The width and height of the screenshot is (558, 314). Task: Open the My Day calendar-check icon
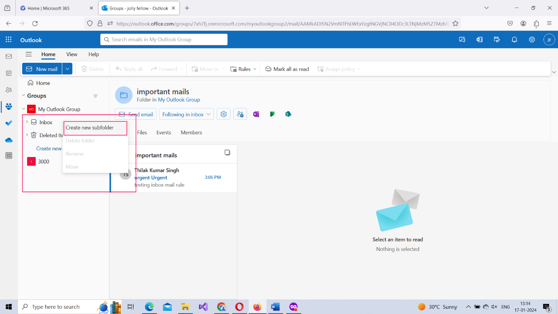(497, 40)
